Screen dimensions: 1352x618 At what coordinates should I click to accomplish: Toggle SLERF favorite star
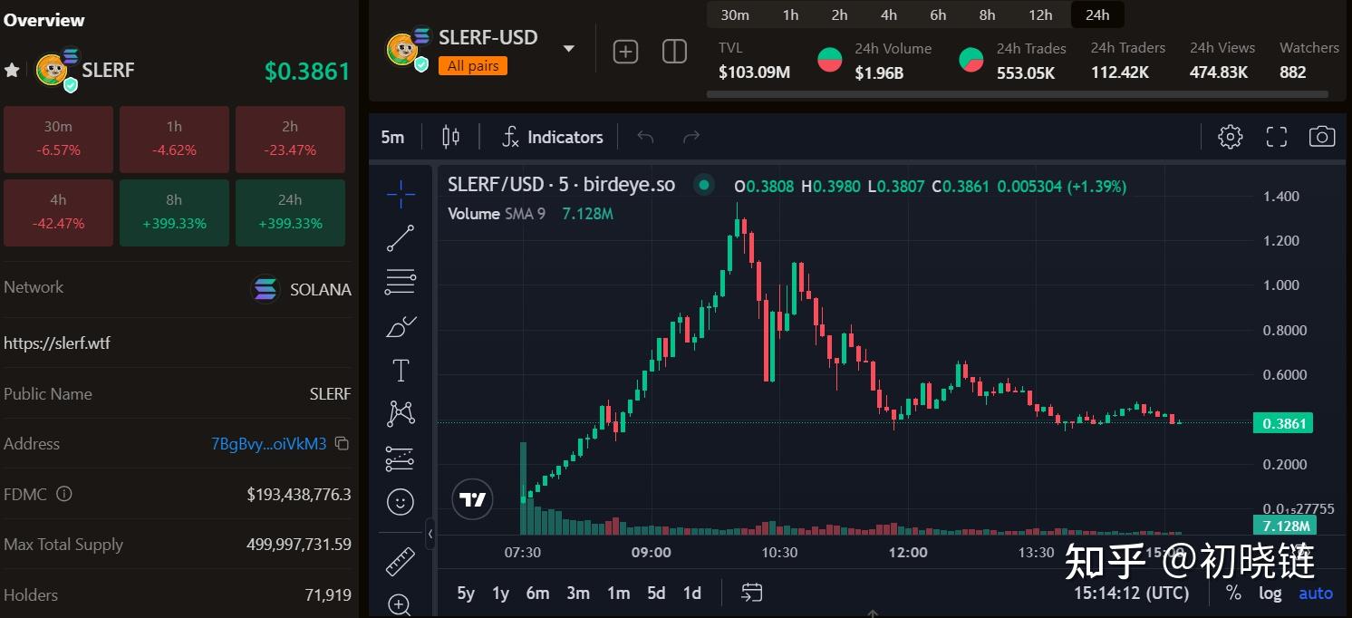(12, 70)
